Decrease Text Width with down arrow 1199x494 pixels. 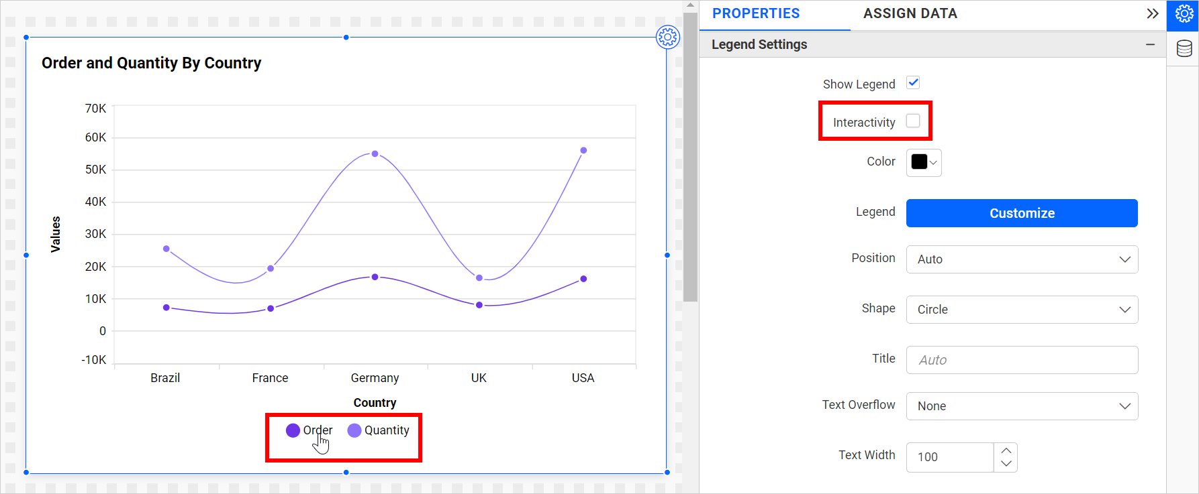pyautogui.click(x=1006, y=464)
